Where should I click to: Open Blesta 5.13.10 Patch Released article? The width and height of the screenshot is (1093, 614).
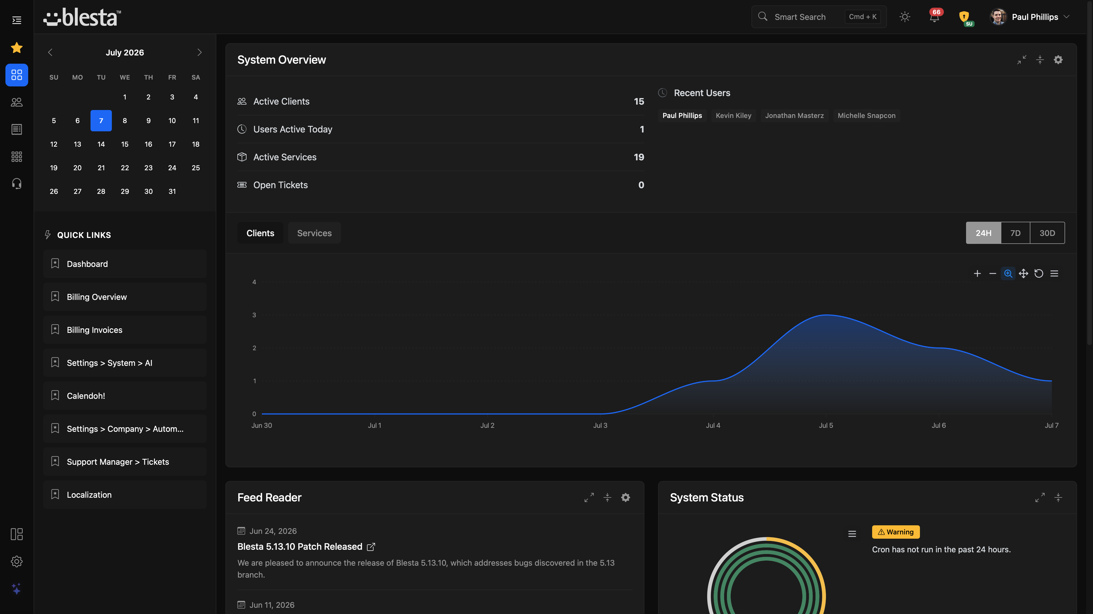tap(306, 547)
